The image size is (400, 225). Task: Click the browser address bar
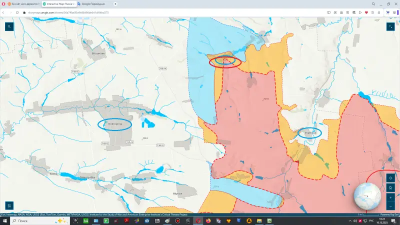(x=150, y=12)
